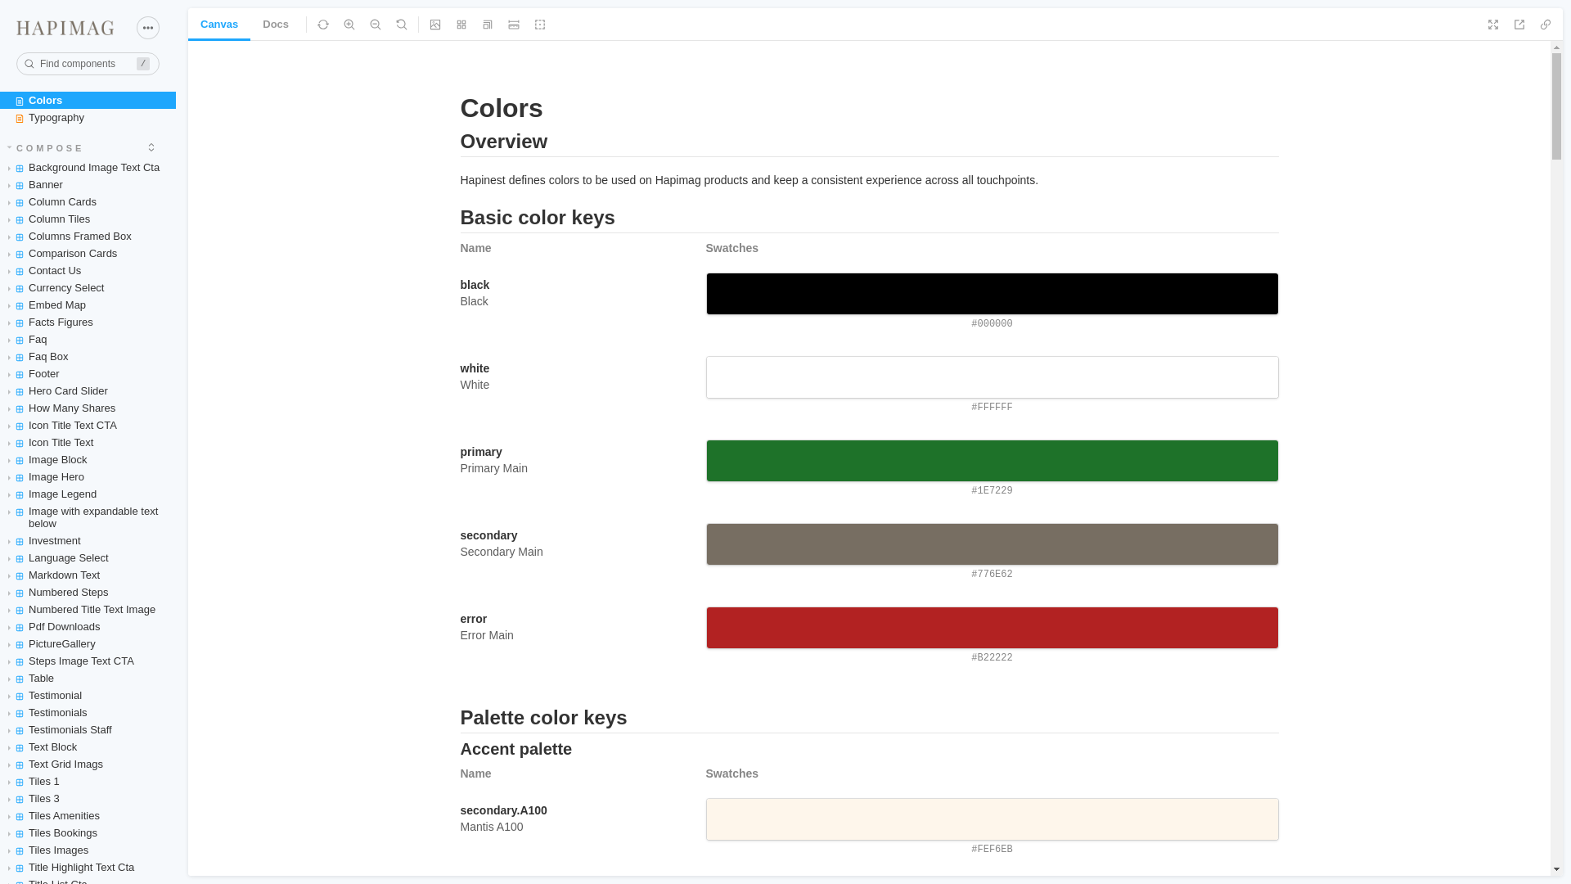Toggle the outline tool icon
This screenshot has height=884, width=1571.
[x=540, y=25]
